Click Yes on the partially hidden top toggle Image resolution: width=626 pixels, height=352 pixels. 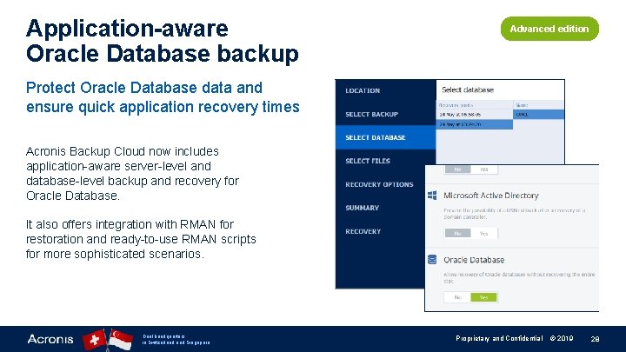(484, 169)
